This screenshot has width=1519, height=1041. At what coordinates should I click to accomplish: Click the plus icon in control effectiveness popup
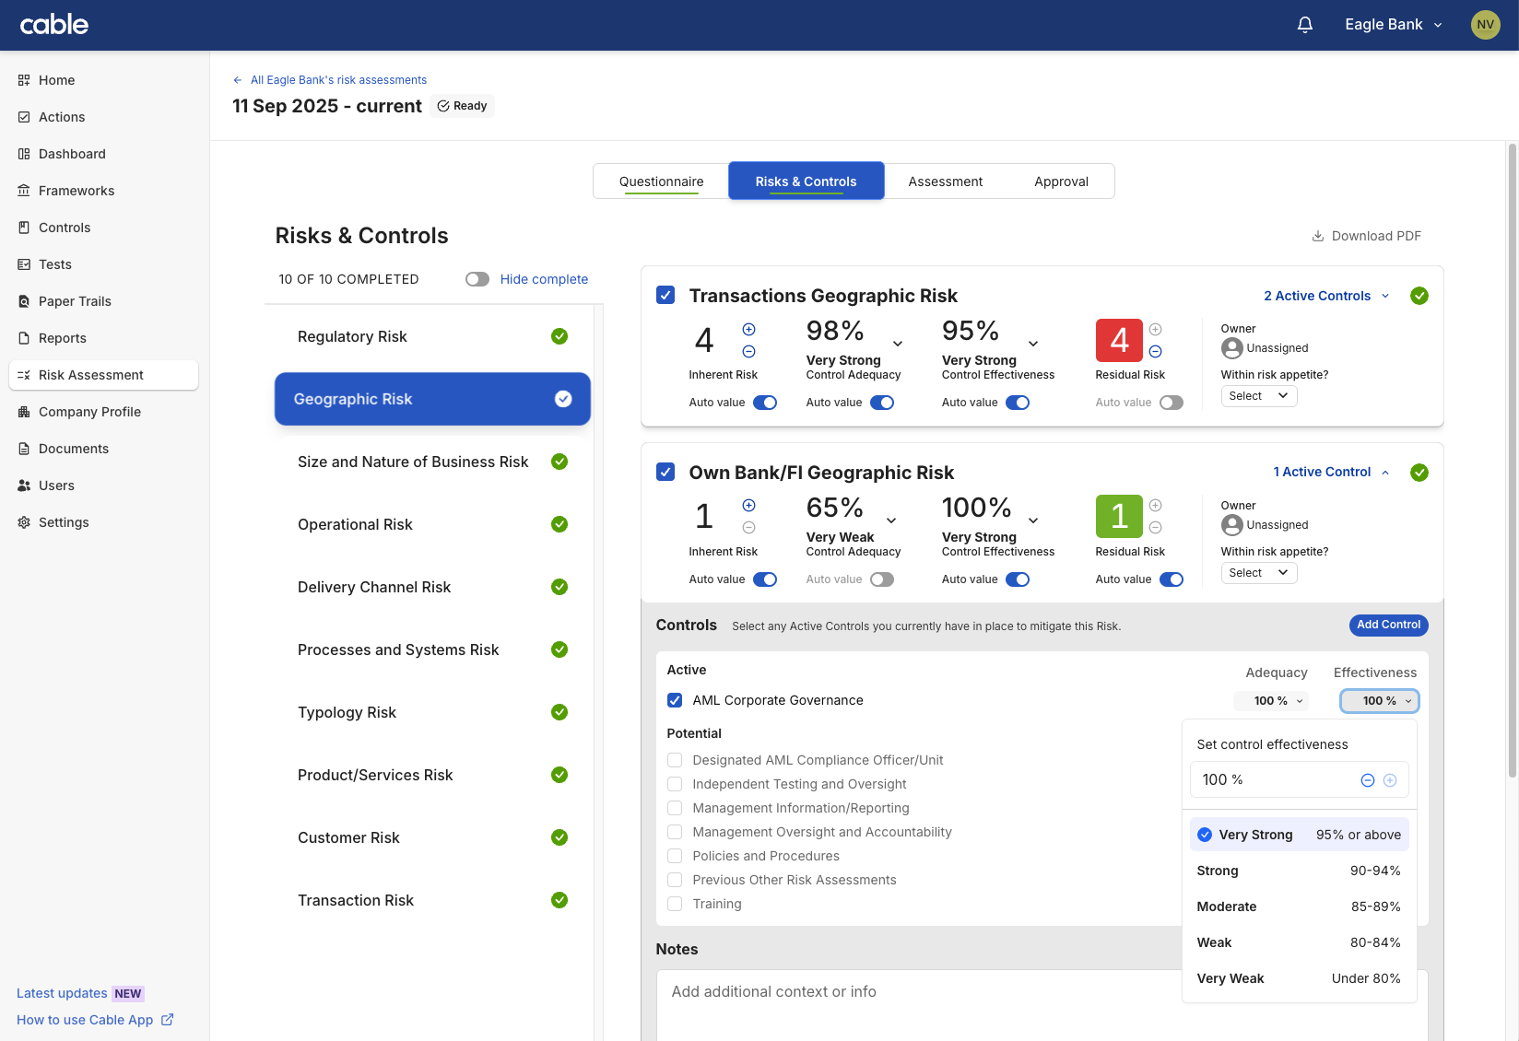pyautogui.click(x=1390, y=780)
